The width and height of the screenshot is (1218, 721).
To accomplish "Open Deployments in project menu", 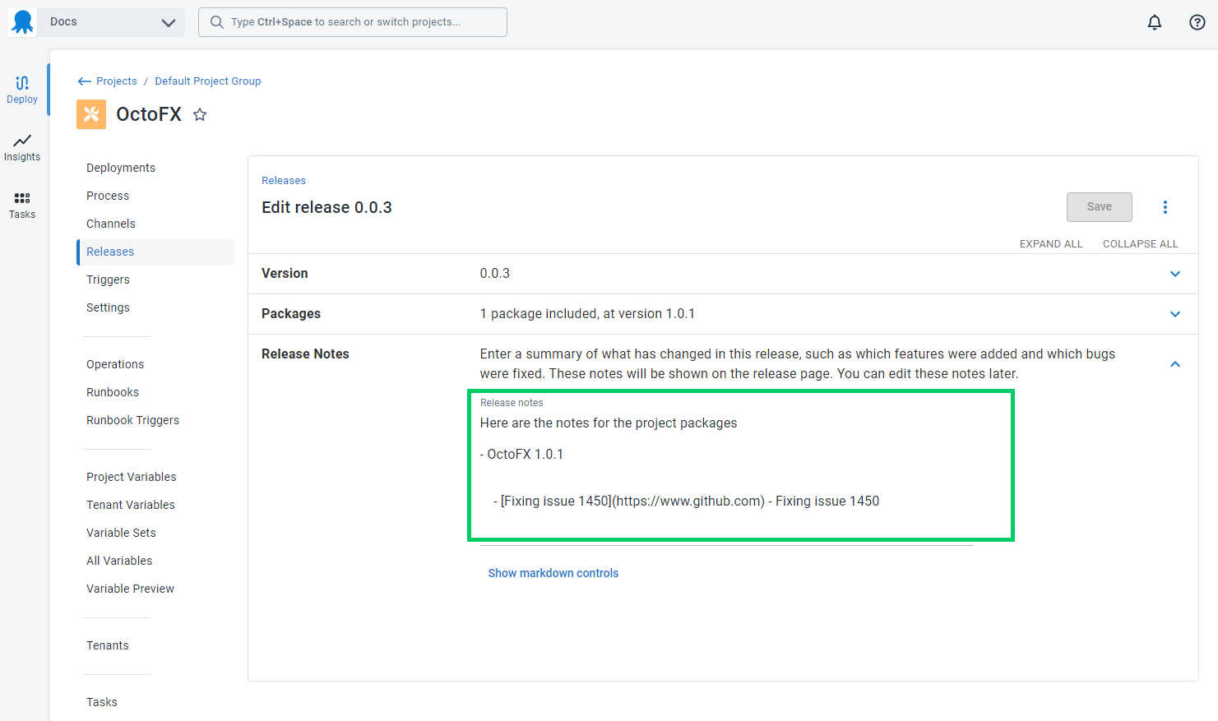I will [121, 168].
